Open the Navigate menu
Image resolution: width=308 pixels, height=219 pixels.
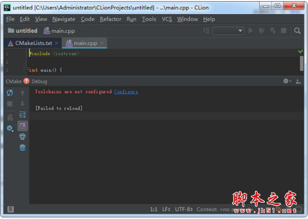coord(64,19)
